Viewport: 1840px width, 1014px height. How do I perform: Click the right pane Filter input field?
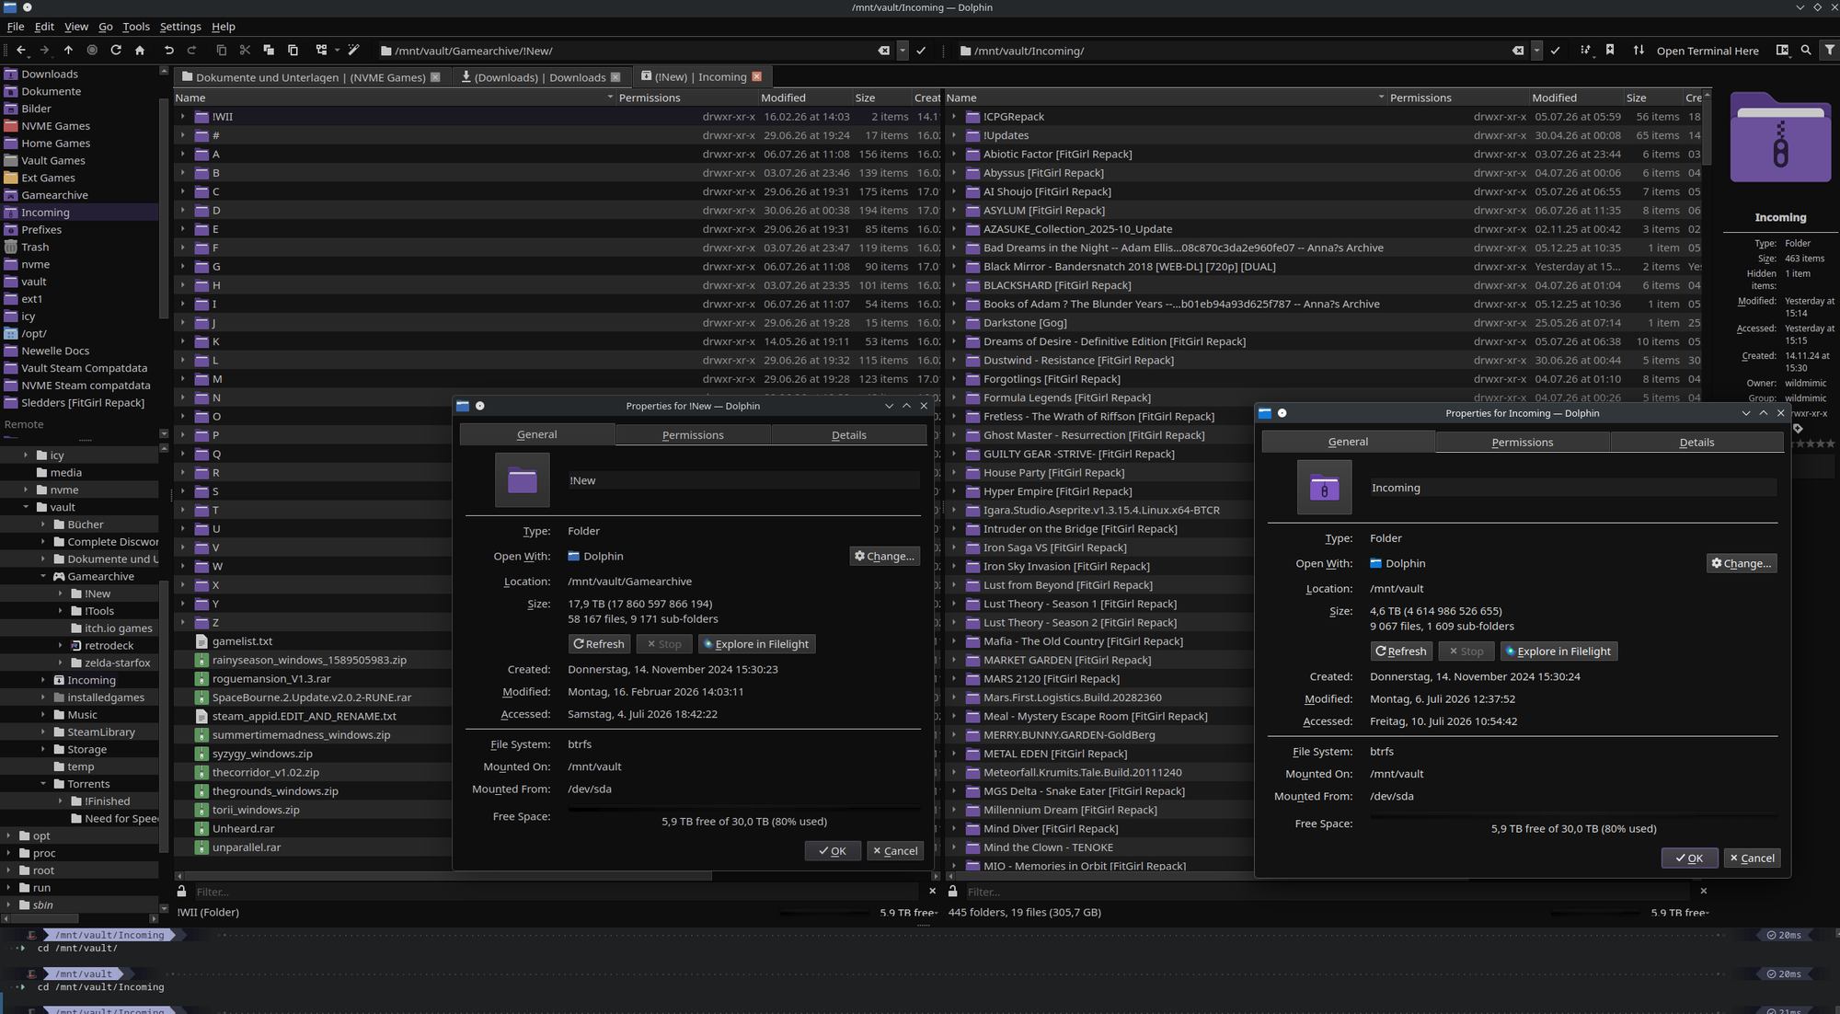click(1325, 892)
